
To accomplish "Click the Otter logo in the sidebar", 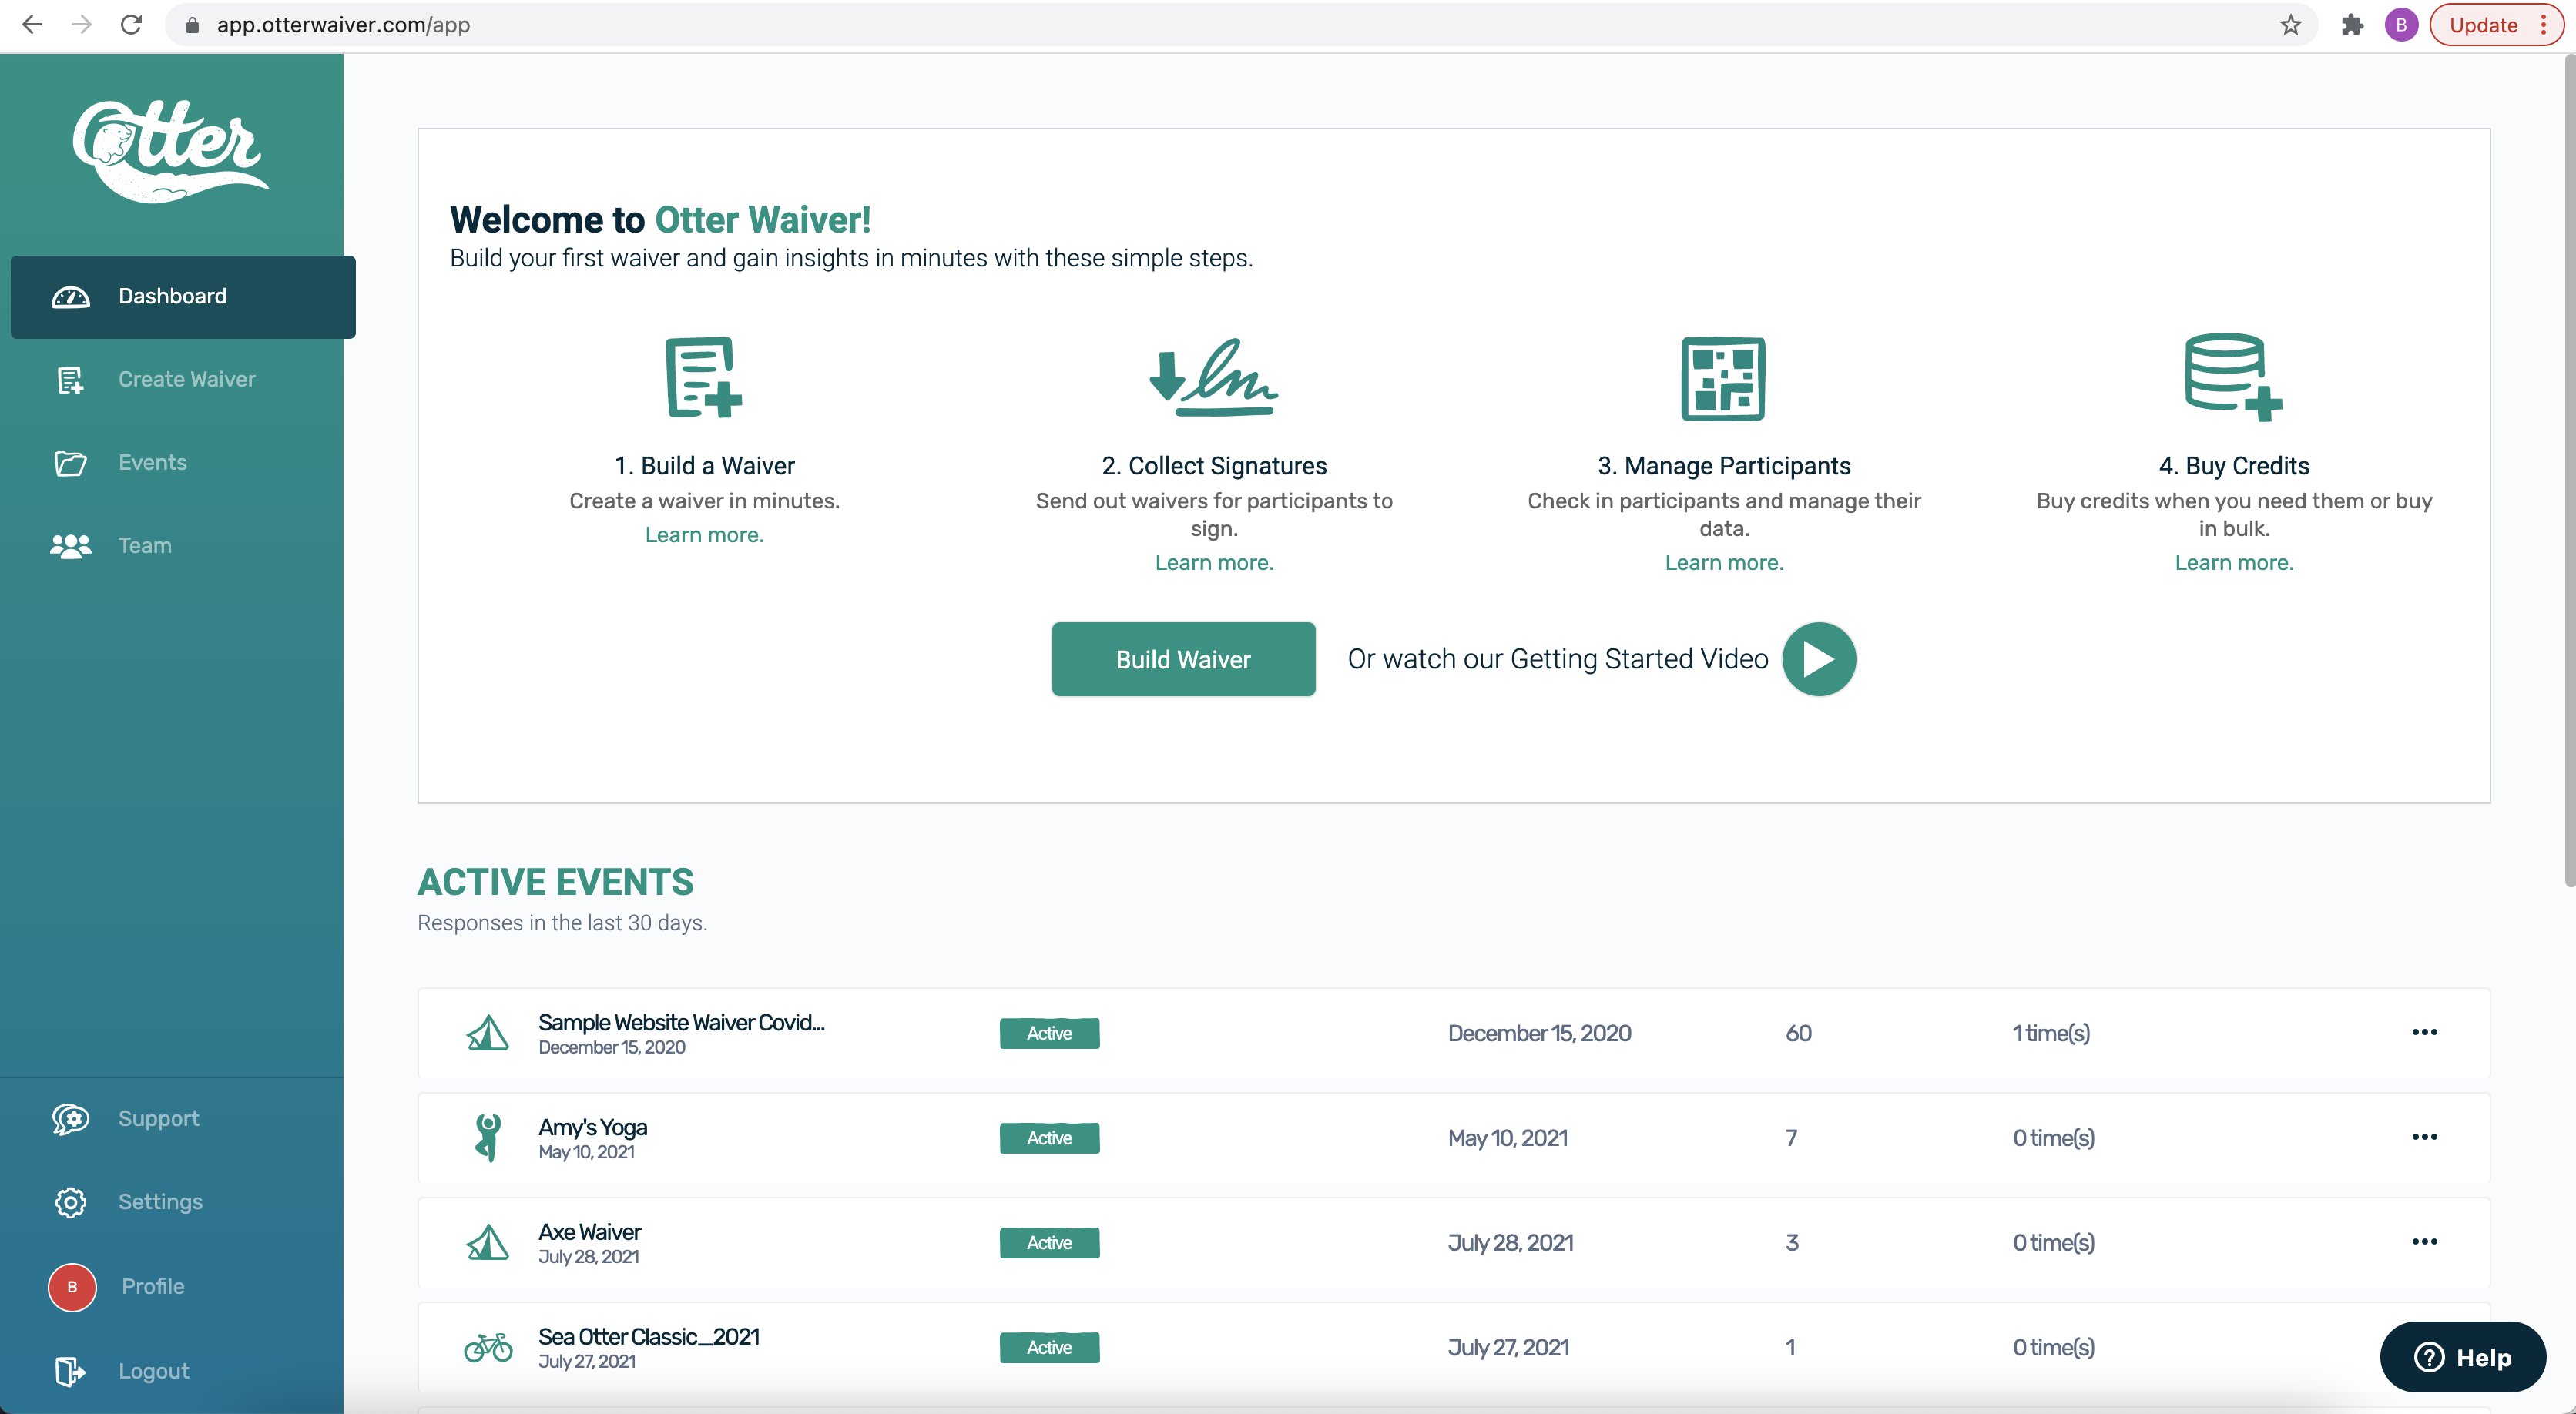I will [170, 150].
